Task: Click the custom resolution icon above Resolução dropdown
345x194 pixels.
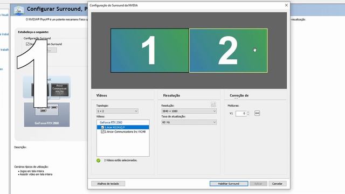Action: point(213,105)
